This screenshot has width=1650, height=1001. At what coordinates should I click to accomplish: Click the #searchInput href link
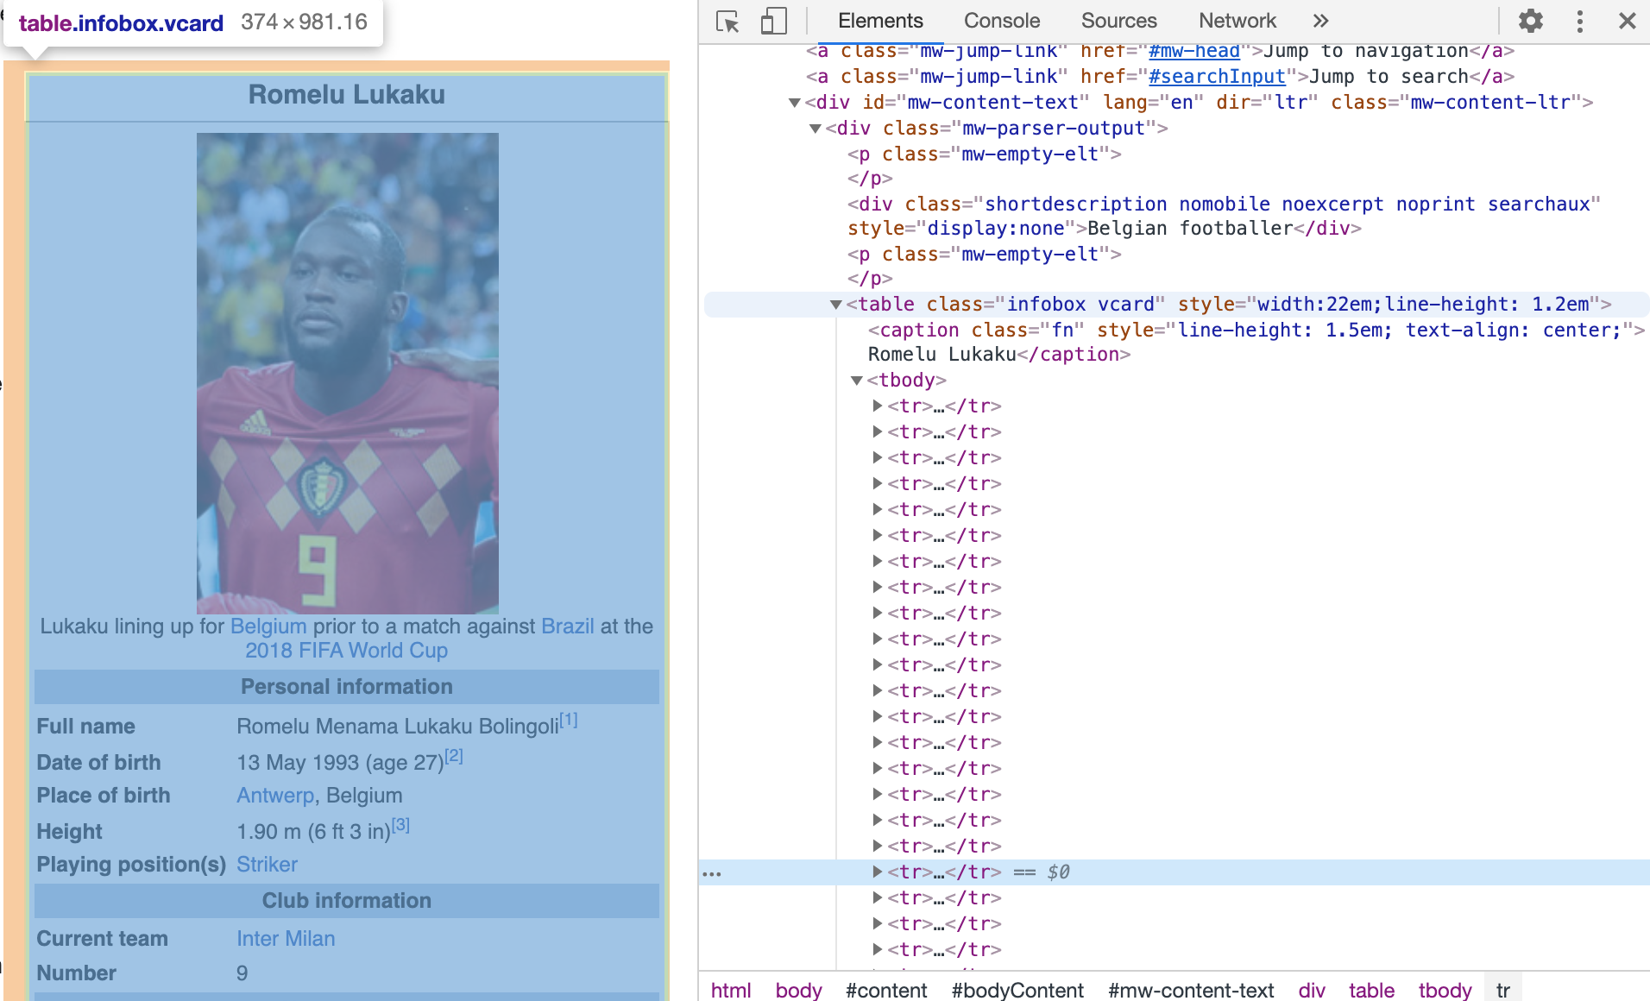point(1217,77)
